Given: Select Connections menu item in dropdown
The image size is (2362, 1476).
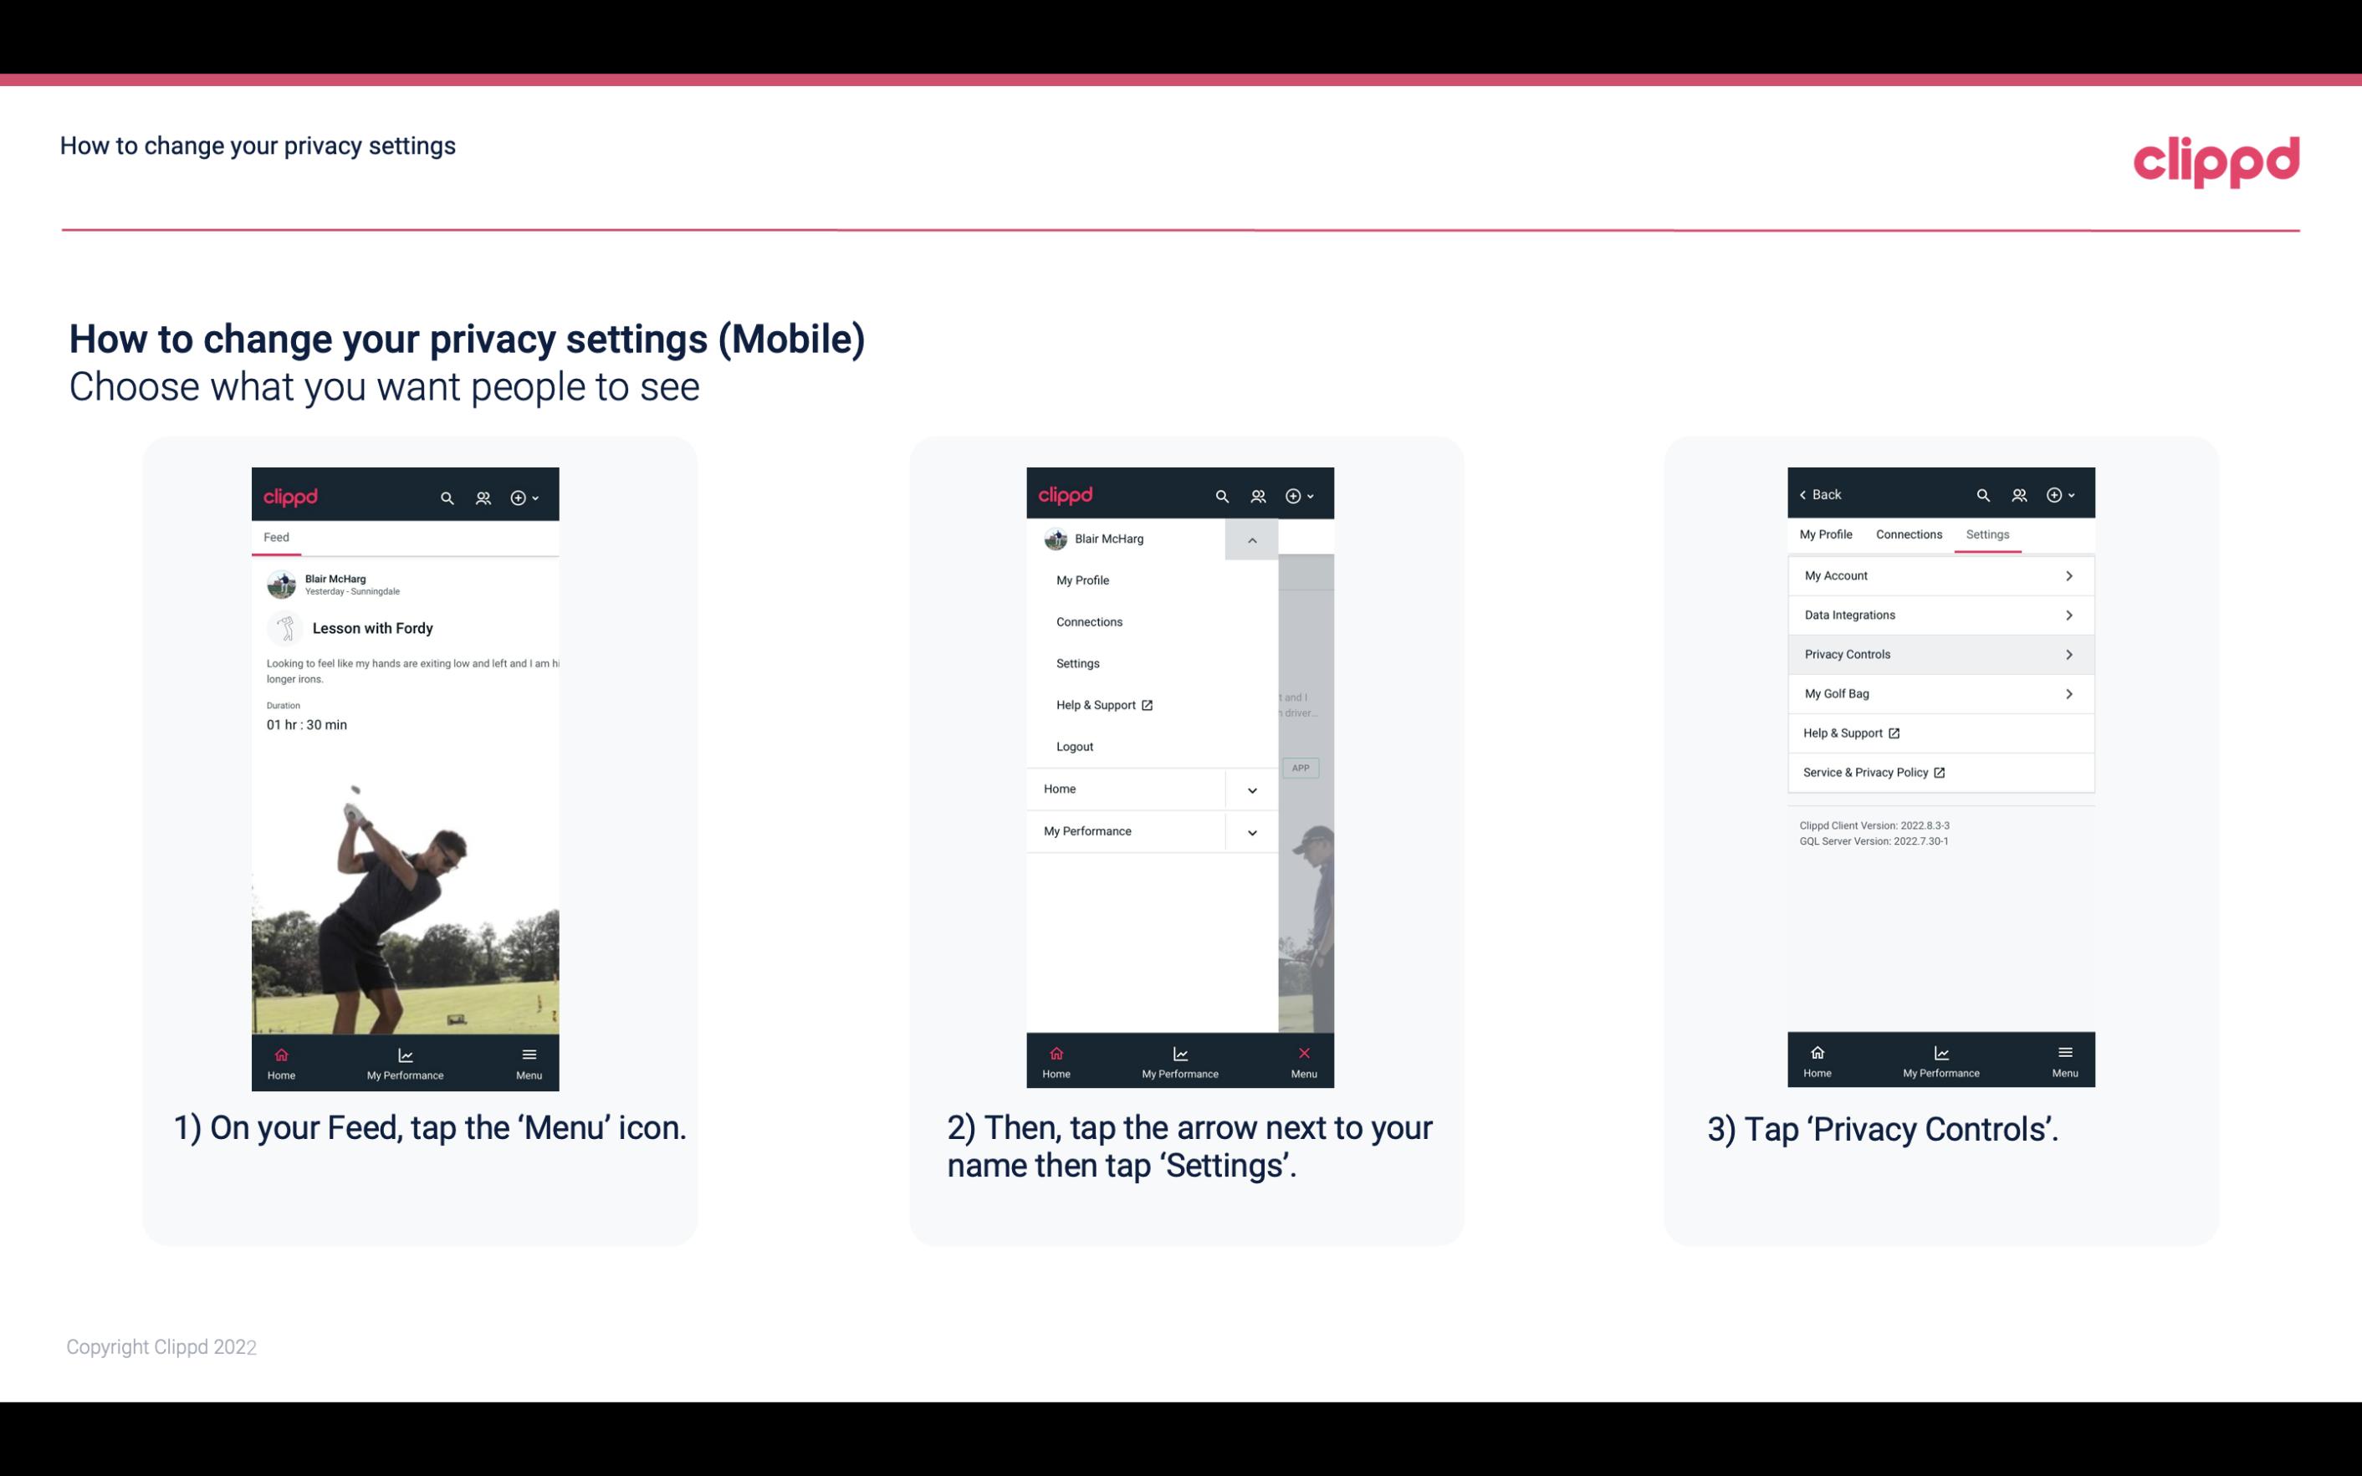Looking at the screenshot, I should [x=1088, y=621].
